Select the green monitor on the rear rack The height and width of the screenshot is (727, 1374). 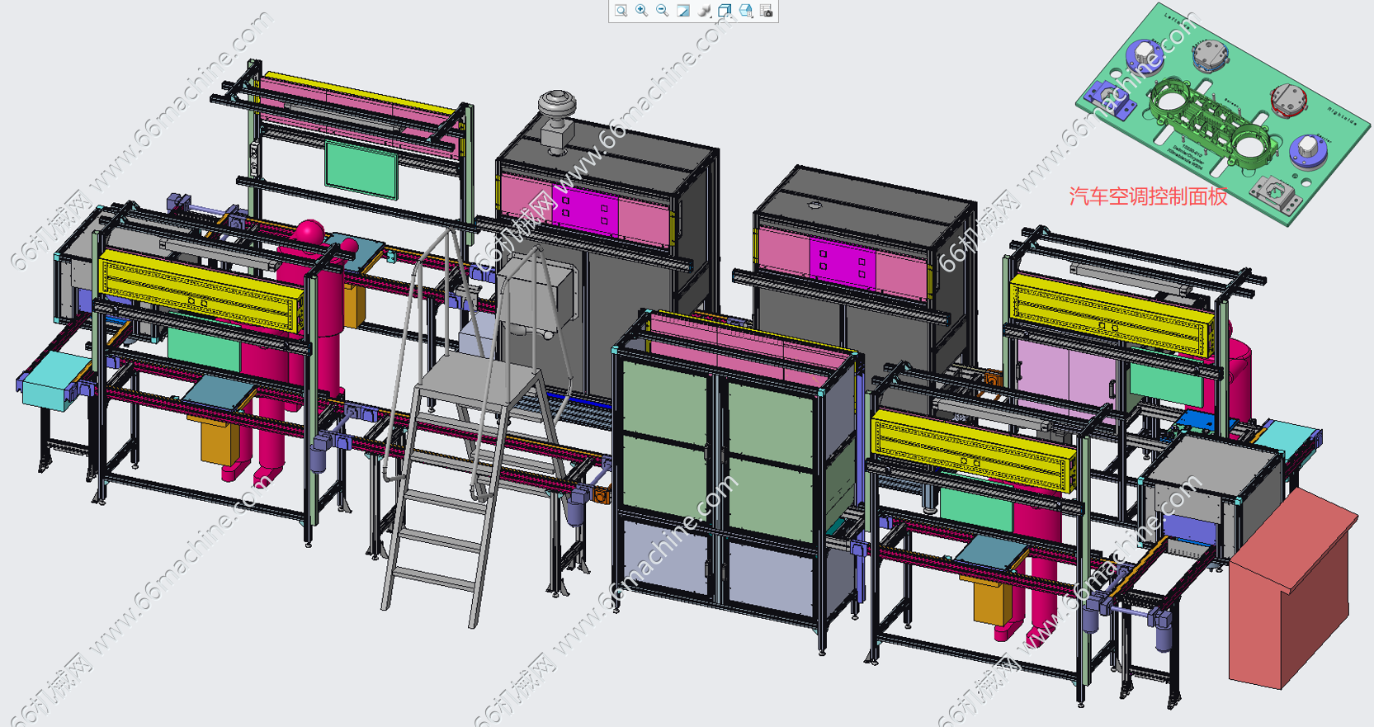[361, 169]
